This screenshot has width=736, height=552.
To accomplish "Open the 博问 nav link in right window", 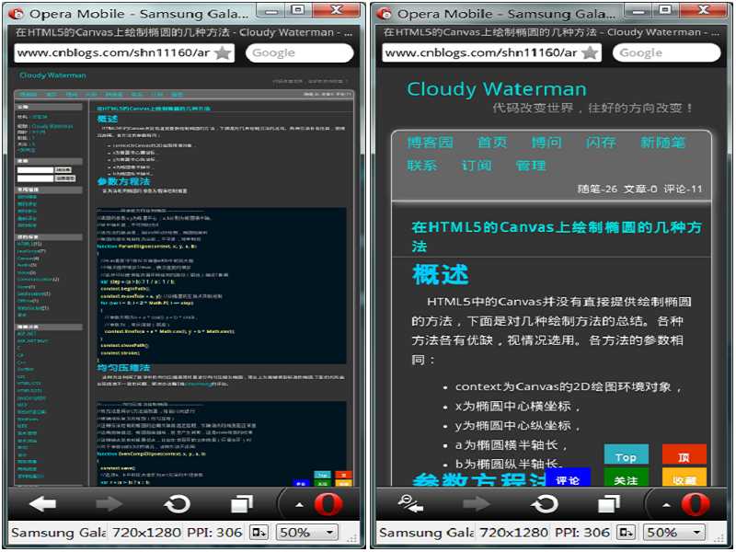I will click(x=546, y=143).
